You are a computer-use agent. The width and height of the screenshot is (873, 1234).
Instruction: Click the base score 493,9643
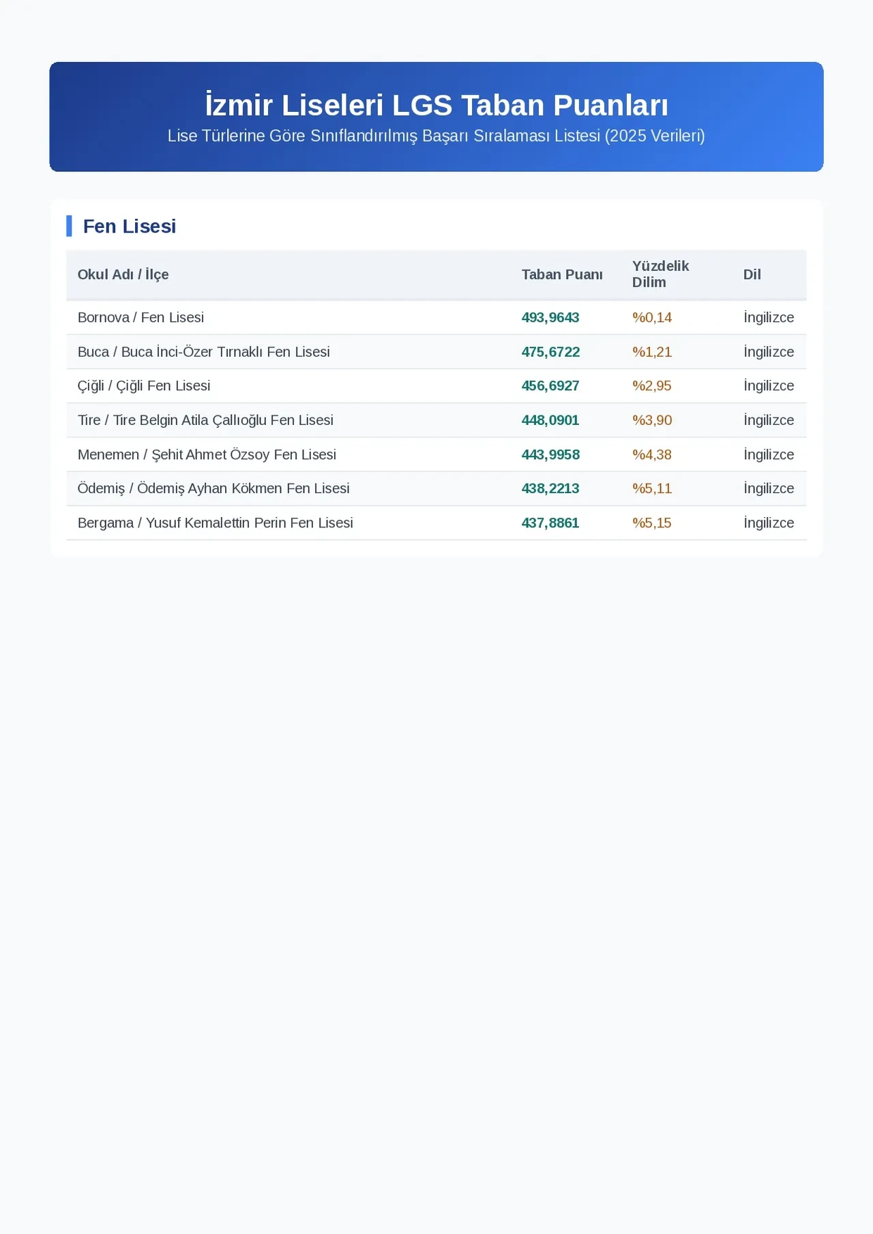550,317
